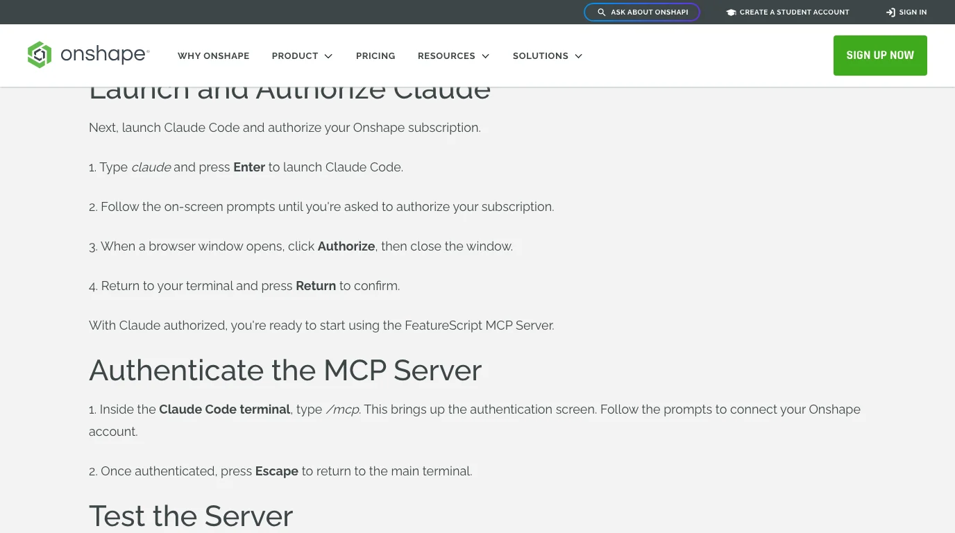This screenshot has height=533, width=955.
Task: Click the Create a Student Account link
Action: pyautogui.click(x=794, y=12)
